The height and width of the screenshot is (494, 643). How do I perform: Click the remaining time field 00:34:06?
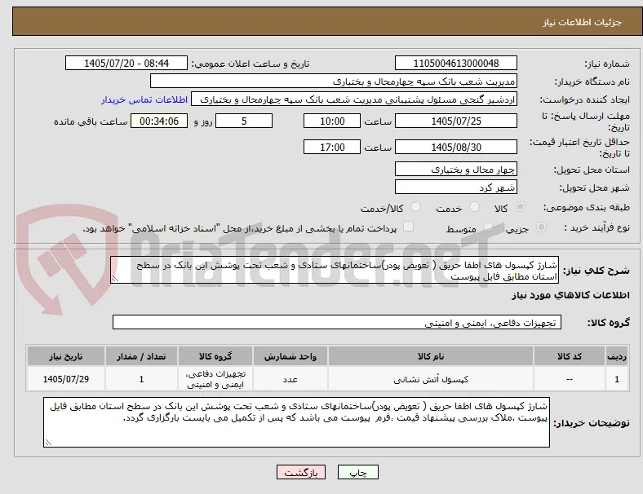(159, 121)
